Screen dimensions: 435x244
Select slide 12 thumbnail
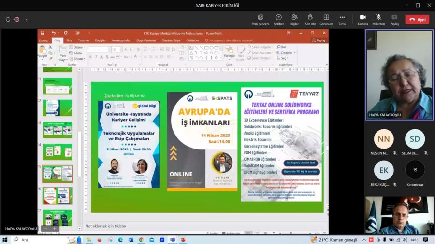(58, 108)
